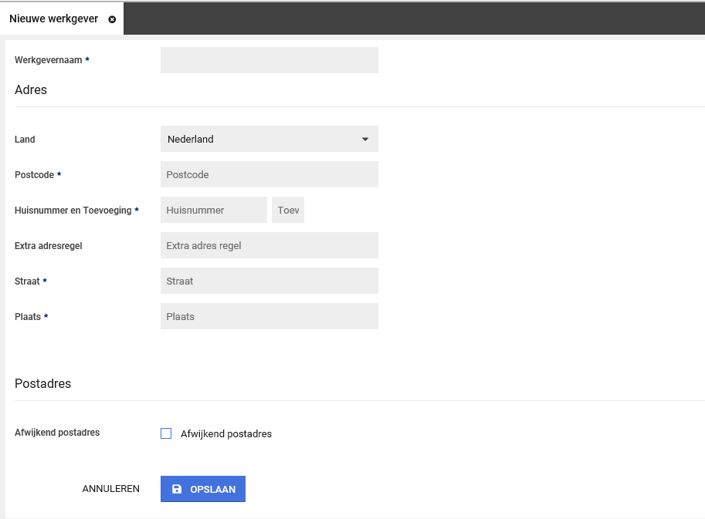
Task: Click into the Straat field
Action: point(269,281)
